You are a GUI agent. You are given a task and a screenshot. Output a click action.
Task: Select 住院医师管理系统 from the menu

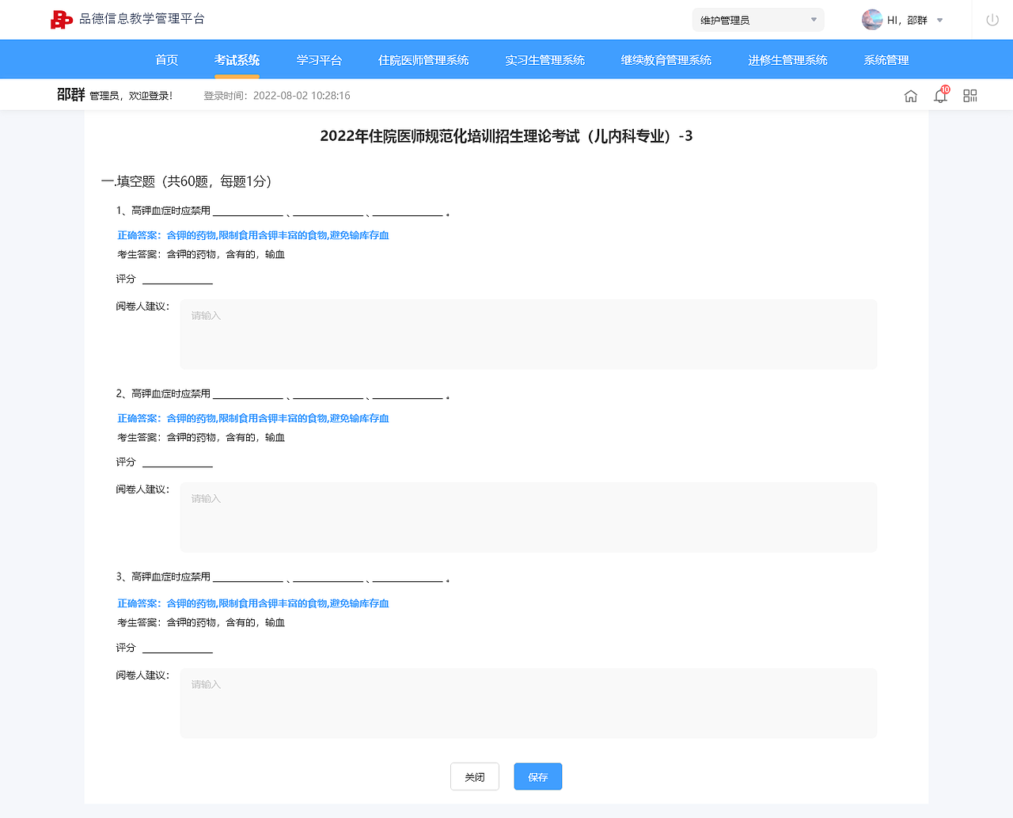coord(423,59)
